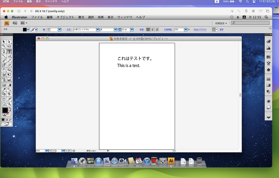Screen dimensions: 279x178
Task: Open the 効果 menu
Action: [x=101, y=17]
